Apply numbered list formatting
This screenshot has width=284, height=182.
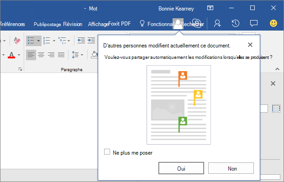(47, 41)
